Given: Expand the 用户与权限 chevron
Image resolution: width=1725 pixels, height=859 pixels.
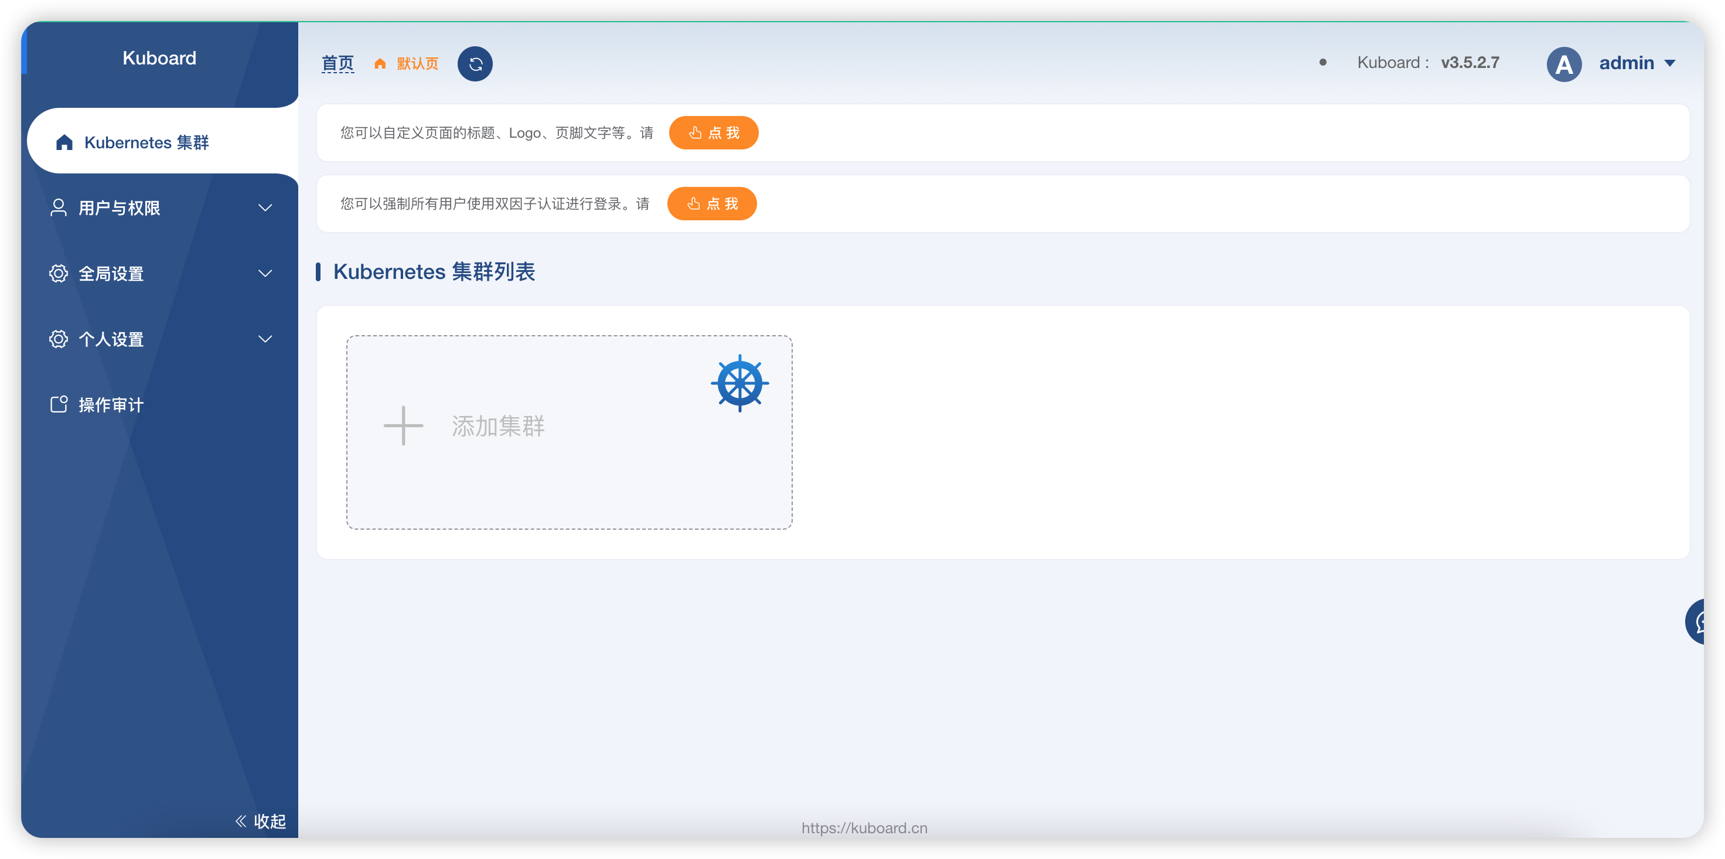Looking at the screenshot, I should pyautogui.click(x=265, y=207).
